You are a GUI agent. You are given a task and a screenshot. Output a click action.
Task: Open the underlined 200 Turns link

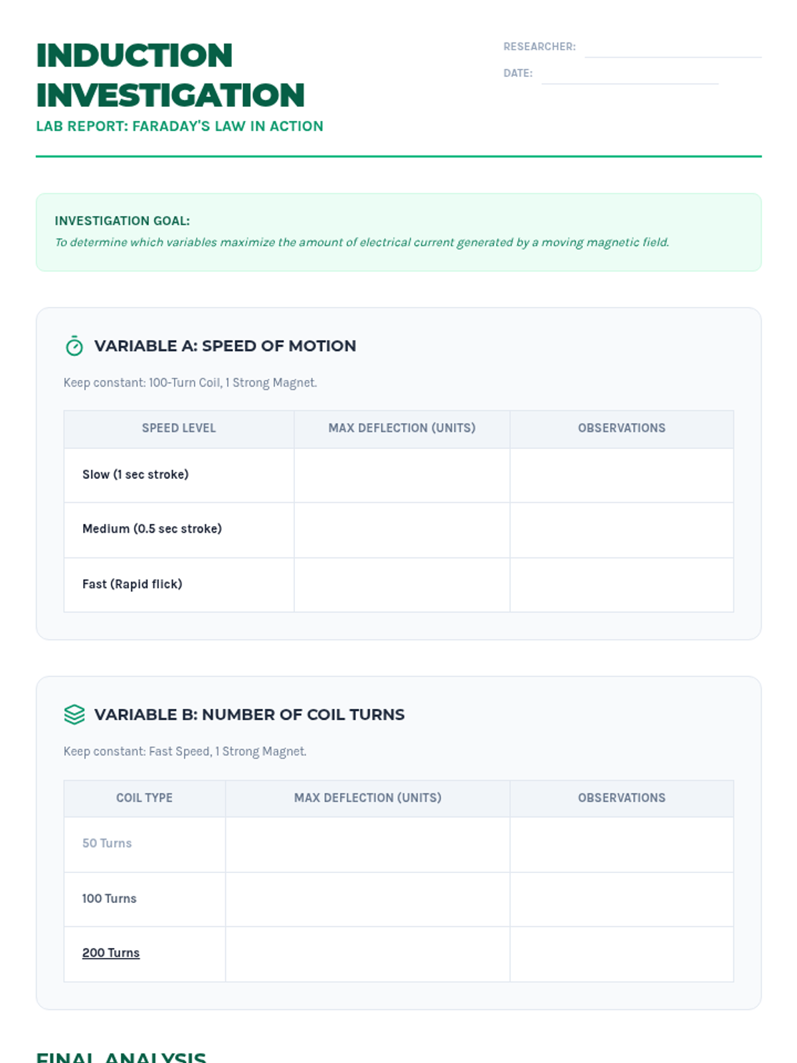(111, 953)
